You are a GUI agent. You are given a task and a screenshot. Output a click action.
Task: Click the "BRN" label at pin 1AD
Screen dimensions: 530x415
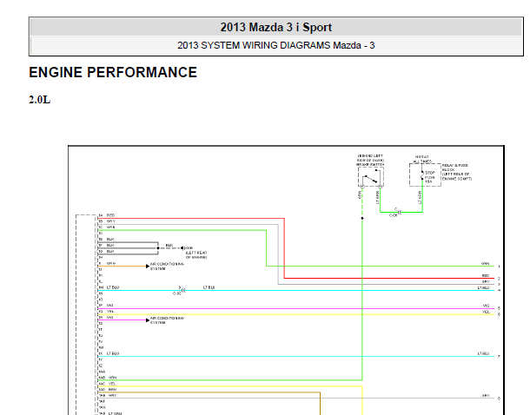(x=113, y=390)
